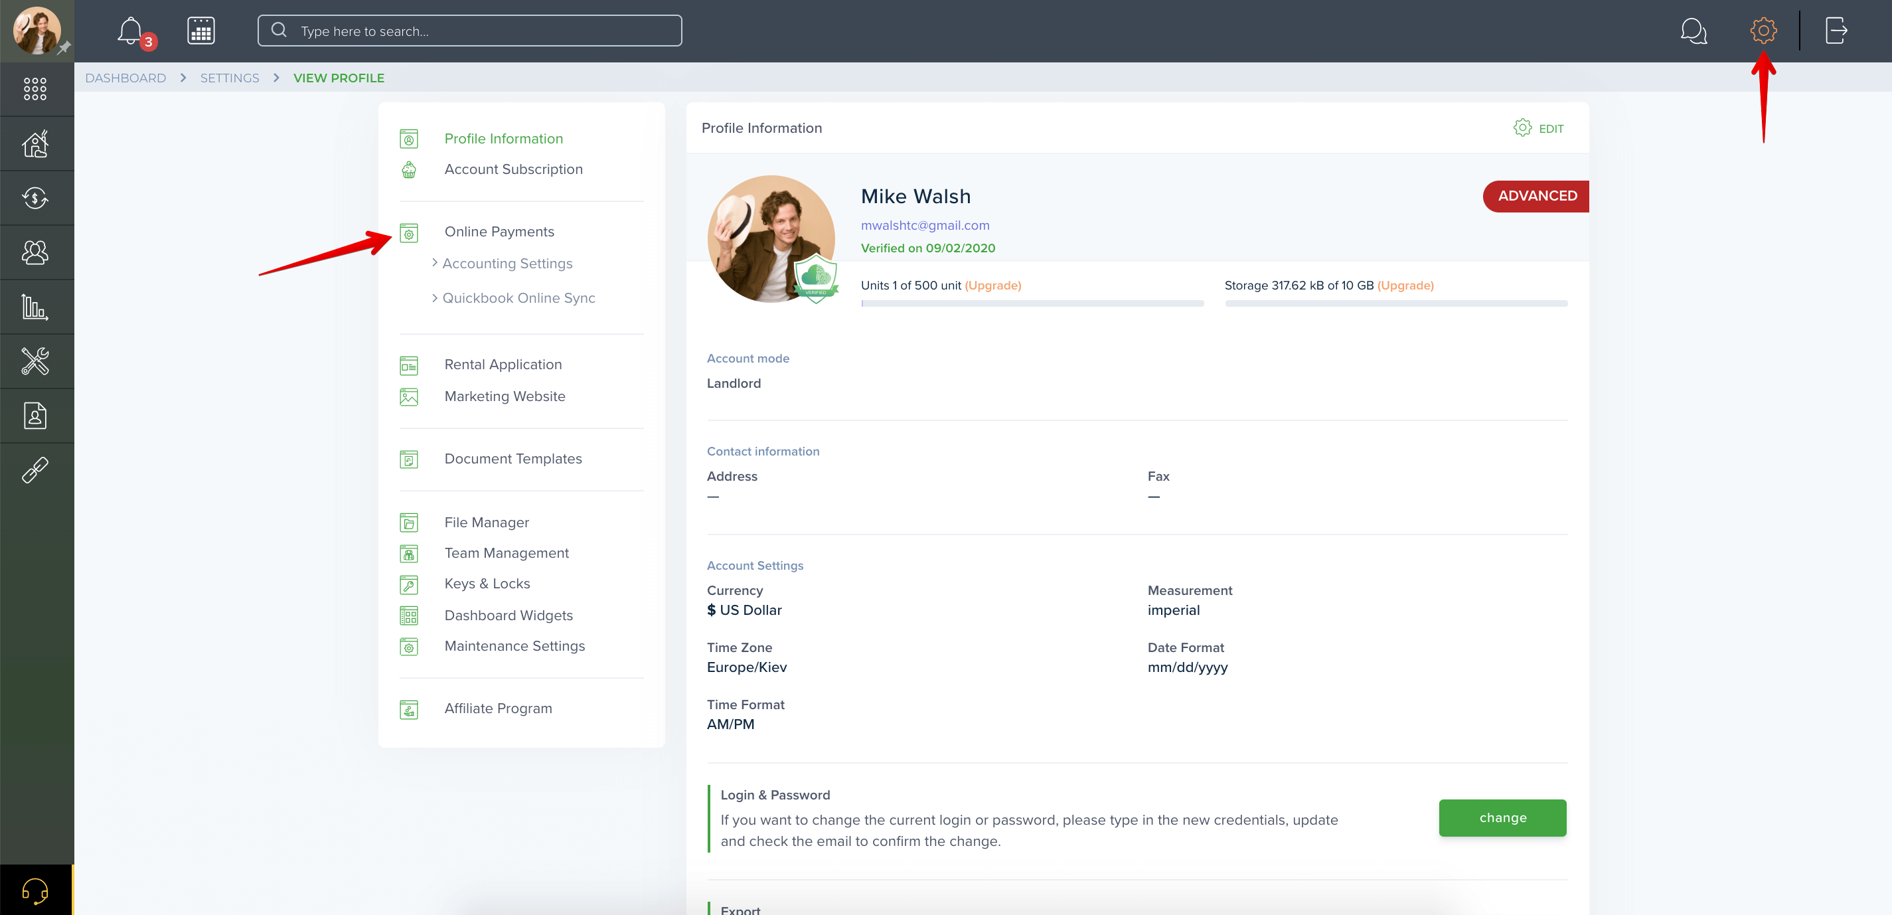
Task: Open the calendar icon in top bar
Action: click(x=200, y=31)
